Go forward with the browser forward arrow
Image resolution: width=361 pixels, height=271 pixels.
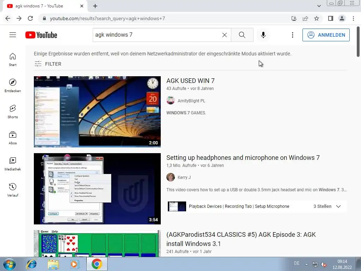(19, 18)
